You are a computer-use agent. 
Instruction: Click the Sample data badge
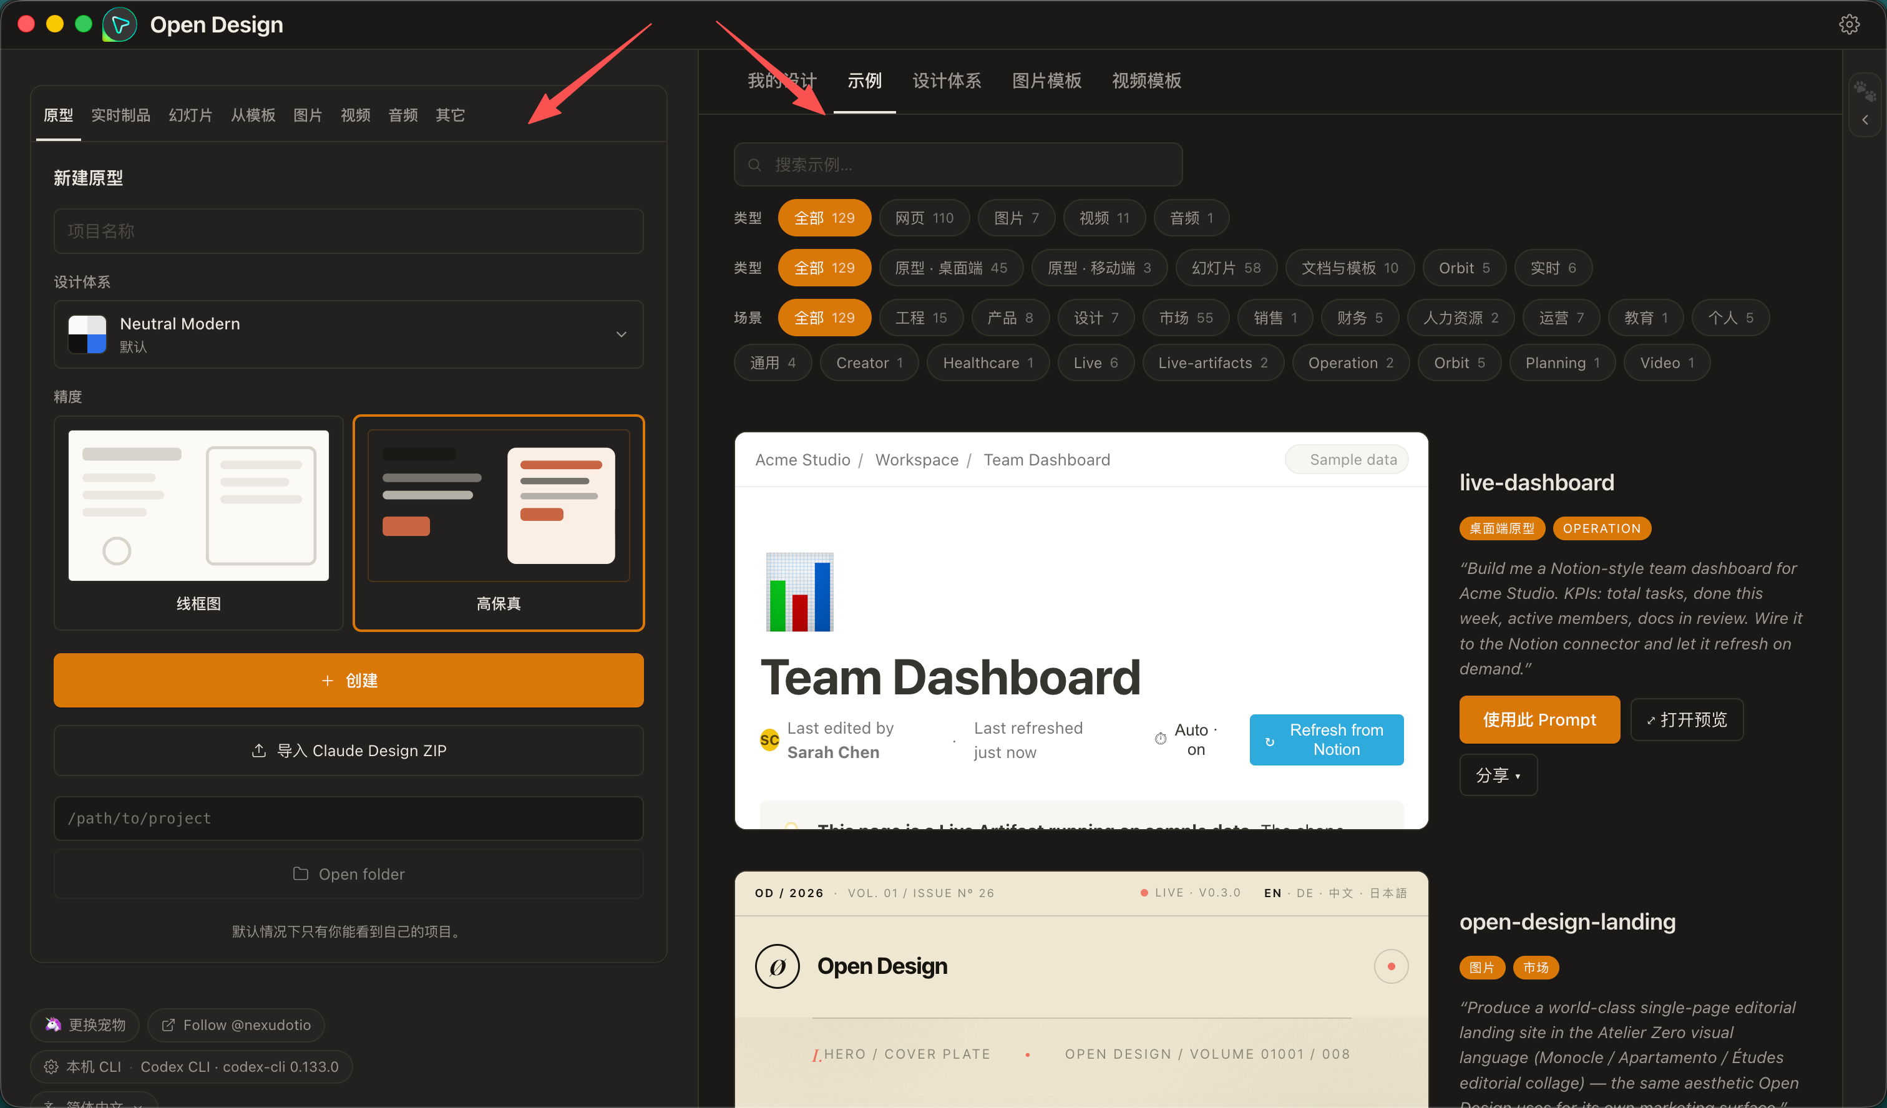pyautogui.click(x=1347, y=460)
